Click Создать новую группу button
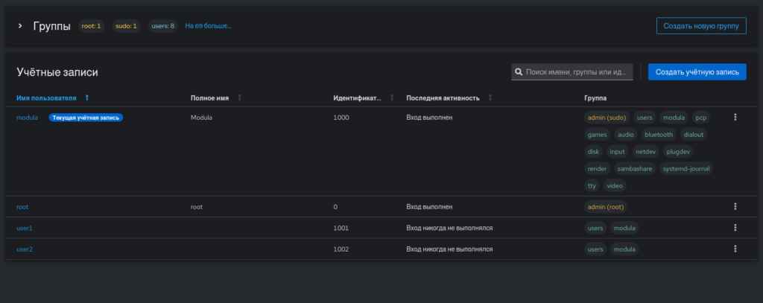This screenshot has height=303, width=763. click(701, 26)
